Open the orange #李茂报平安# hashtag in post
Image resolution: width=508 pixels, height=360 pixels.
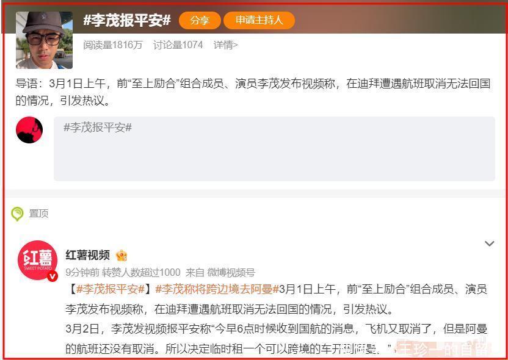[111, 289]
